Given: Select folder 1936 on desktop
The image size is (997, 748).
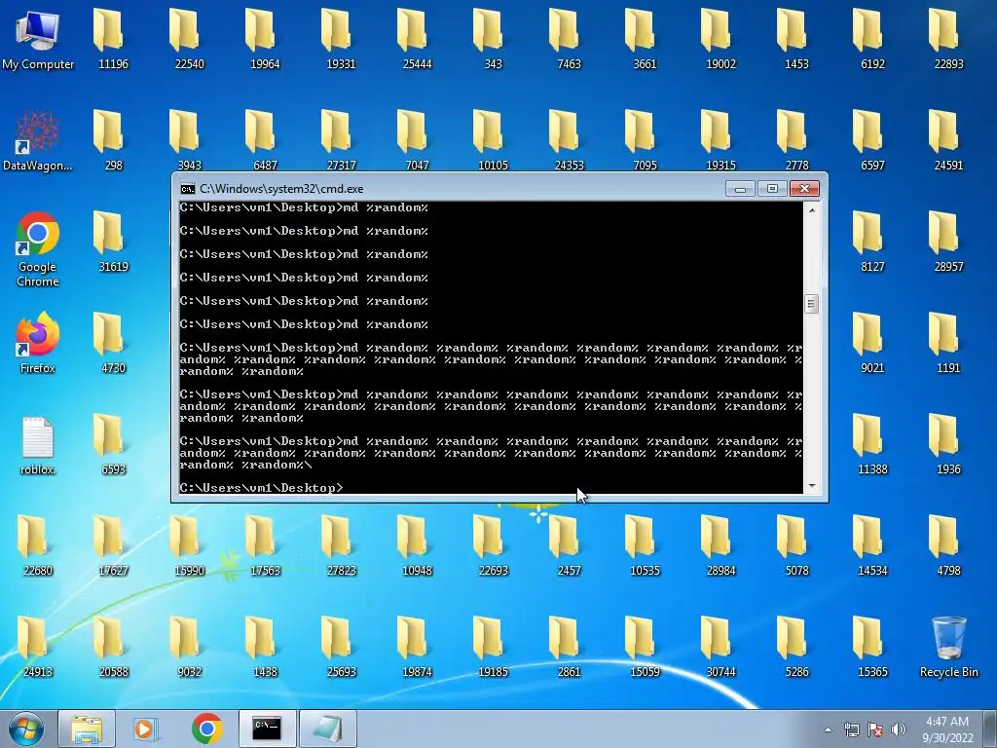Looking at the screenshot, I should point(948,445).
